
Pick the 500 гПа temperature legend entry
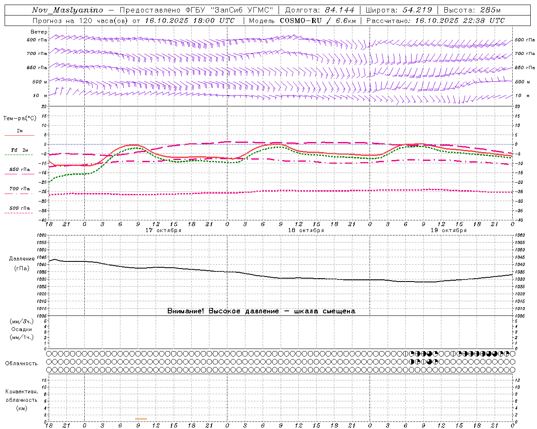pyautogui.click(x=20, y=208)
